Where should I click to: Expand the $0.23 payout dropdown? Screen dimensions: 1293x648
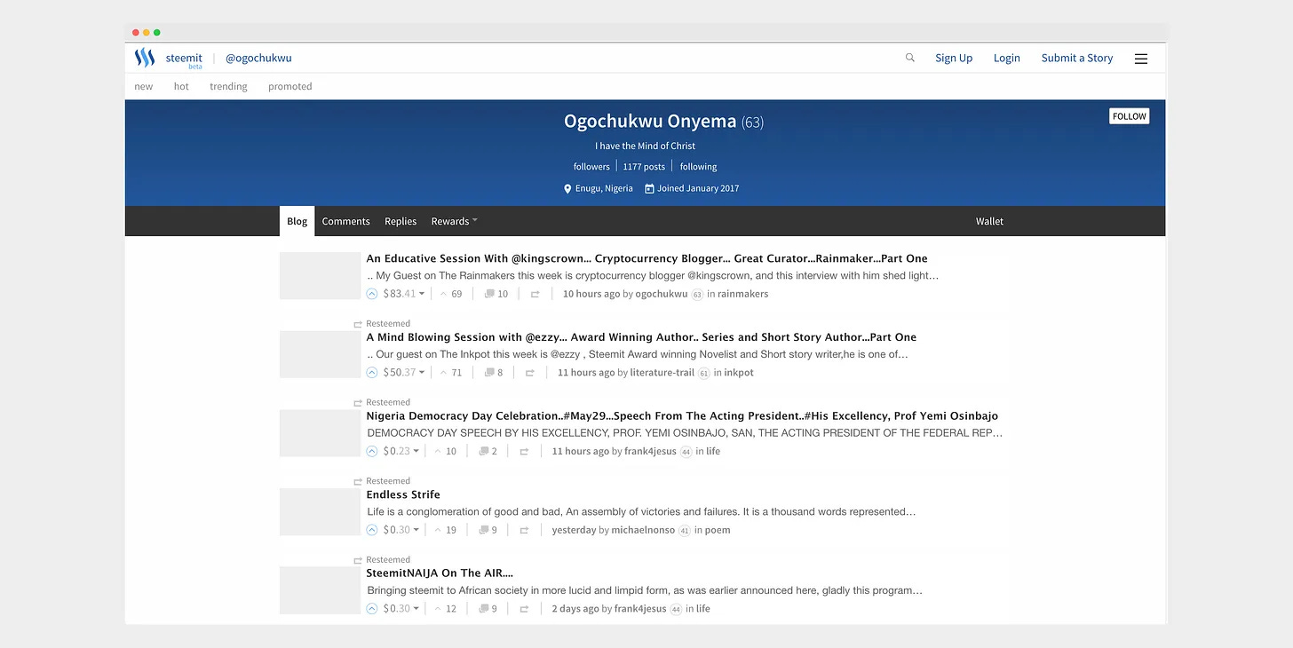pyautogui.click(x=416, y=451)
